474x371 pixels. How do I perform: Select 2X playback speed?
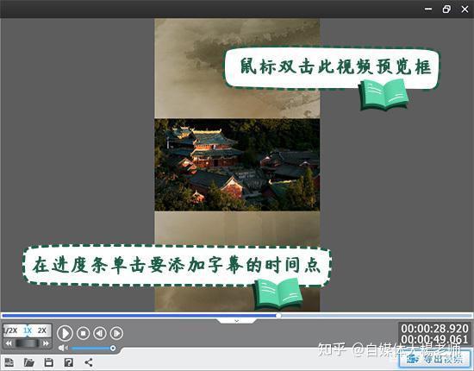coord(42,330)
